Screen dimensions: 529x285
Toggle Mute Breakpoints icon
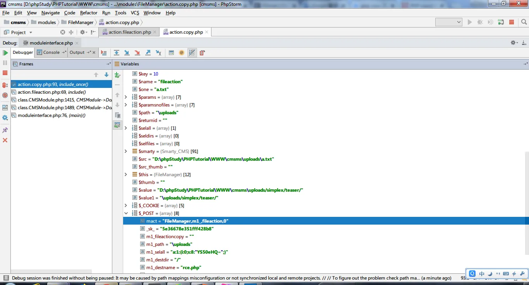pyautogui.click(x=5, y=95)
